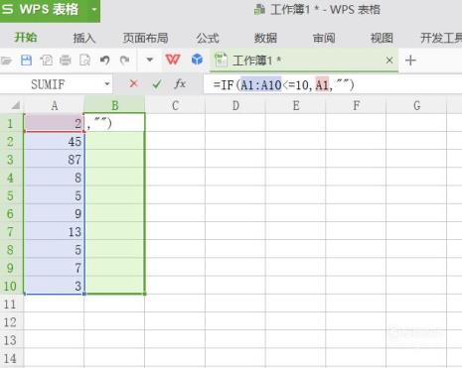Click cell A6 containing 9
Screen dimensions: 462x368
tap(55, 213)
